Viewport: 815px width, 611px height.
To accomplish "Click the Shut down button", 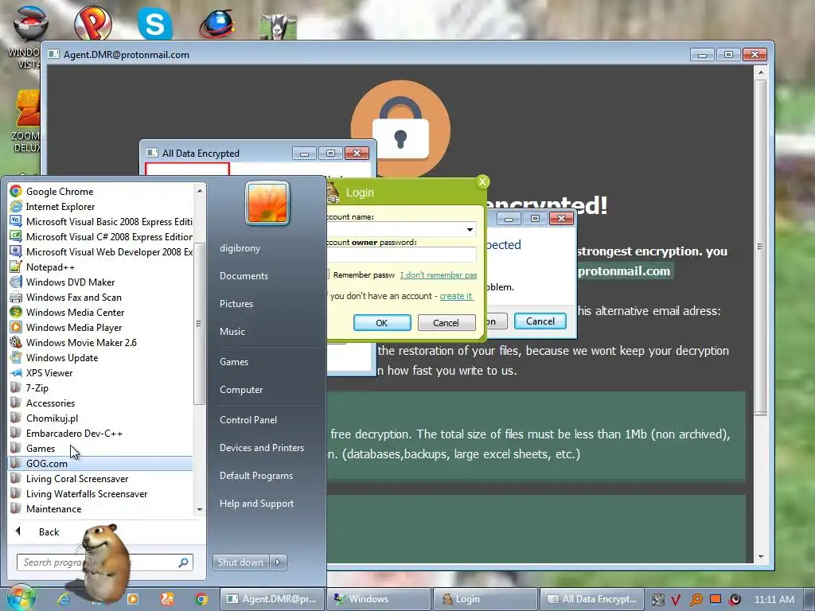I will (241, 562).
